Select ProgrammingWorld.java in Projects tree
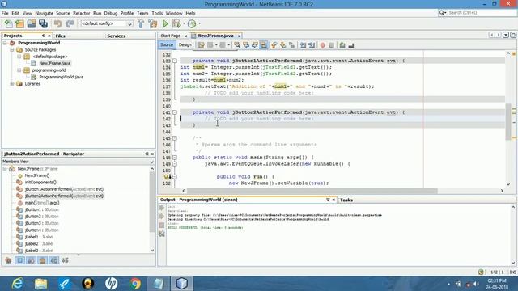 tap(62, 77)
